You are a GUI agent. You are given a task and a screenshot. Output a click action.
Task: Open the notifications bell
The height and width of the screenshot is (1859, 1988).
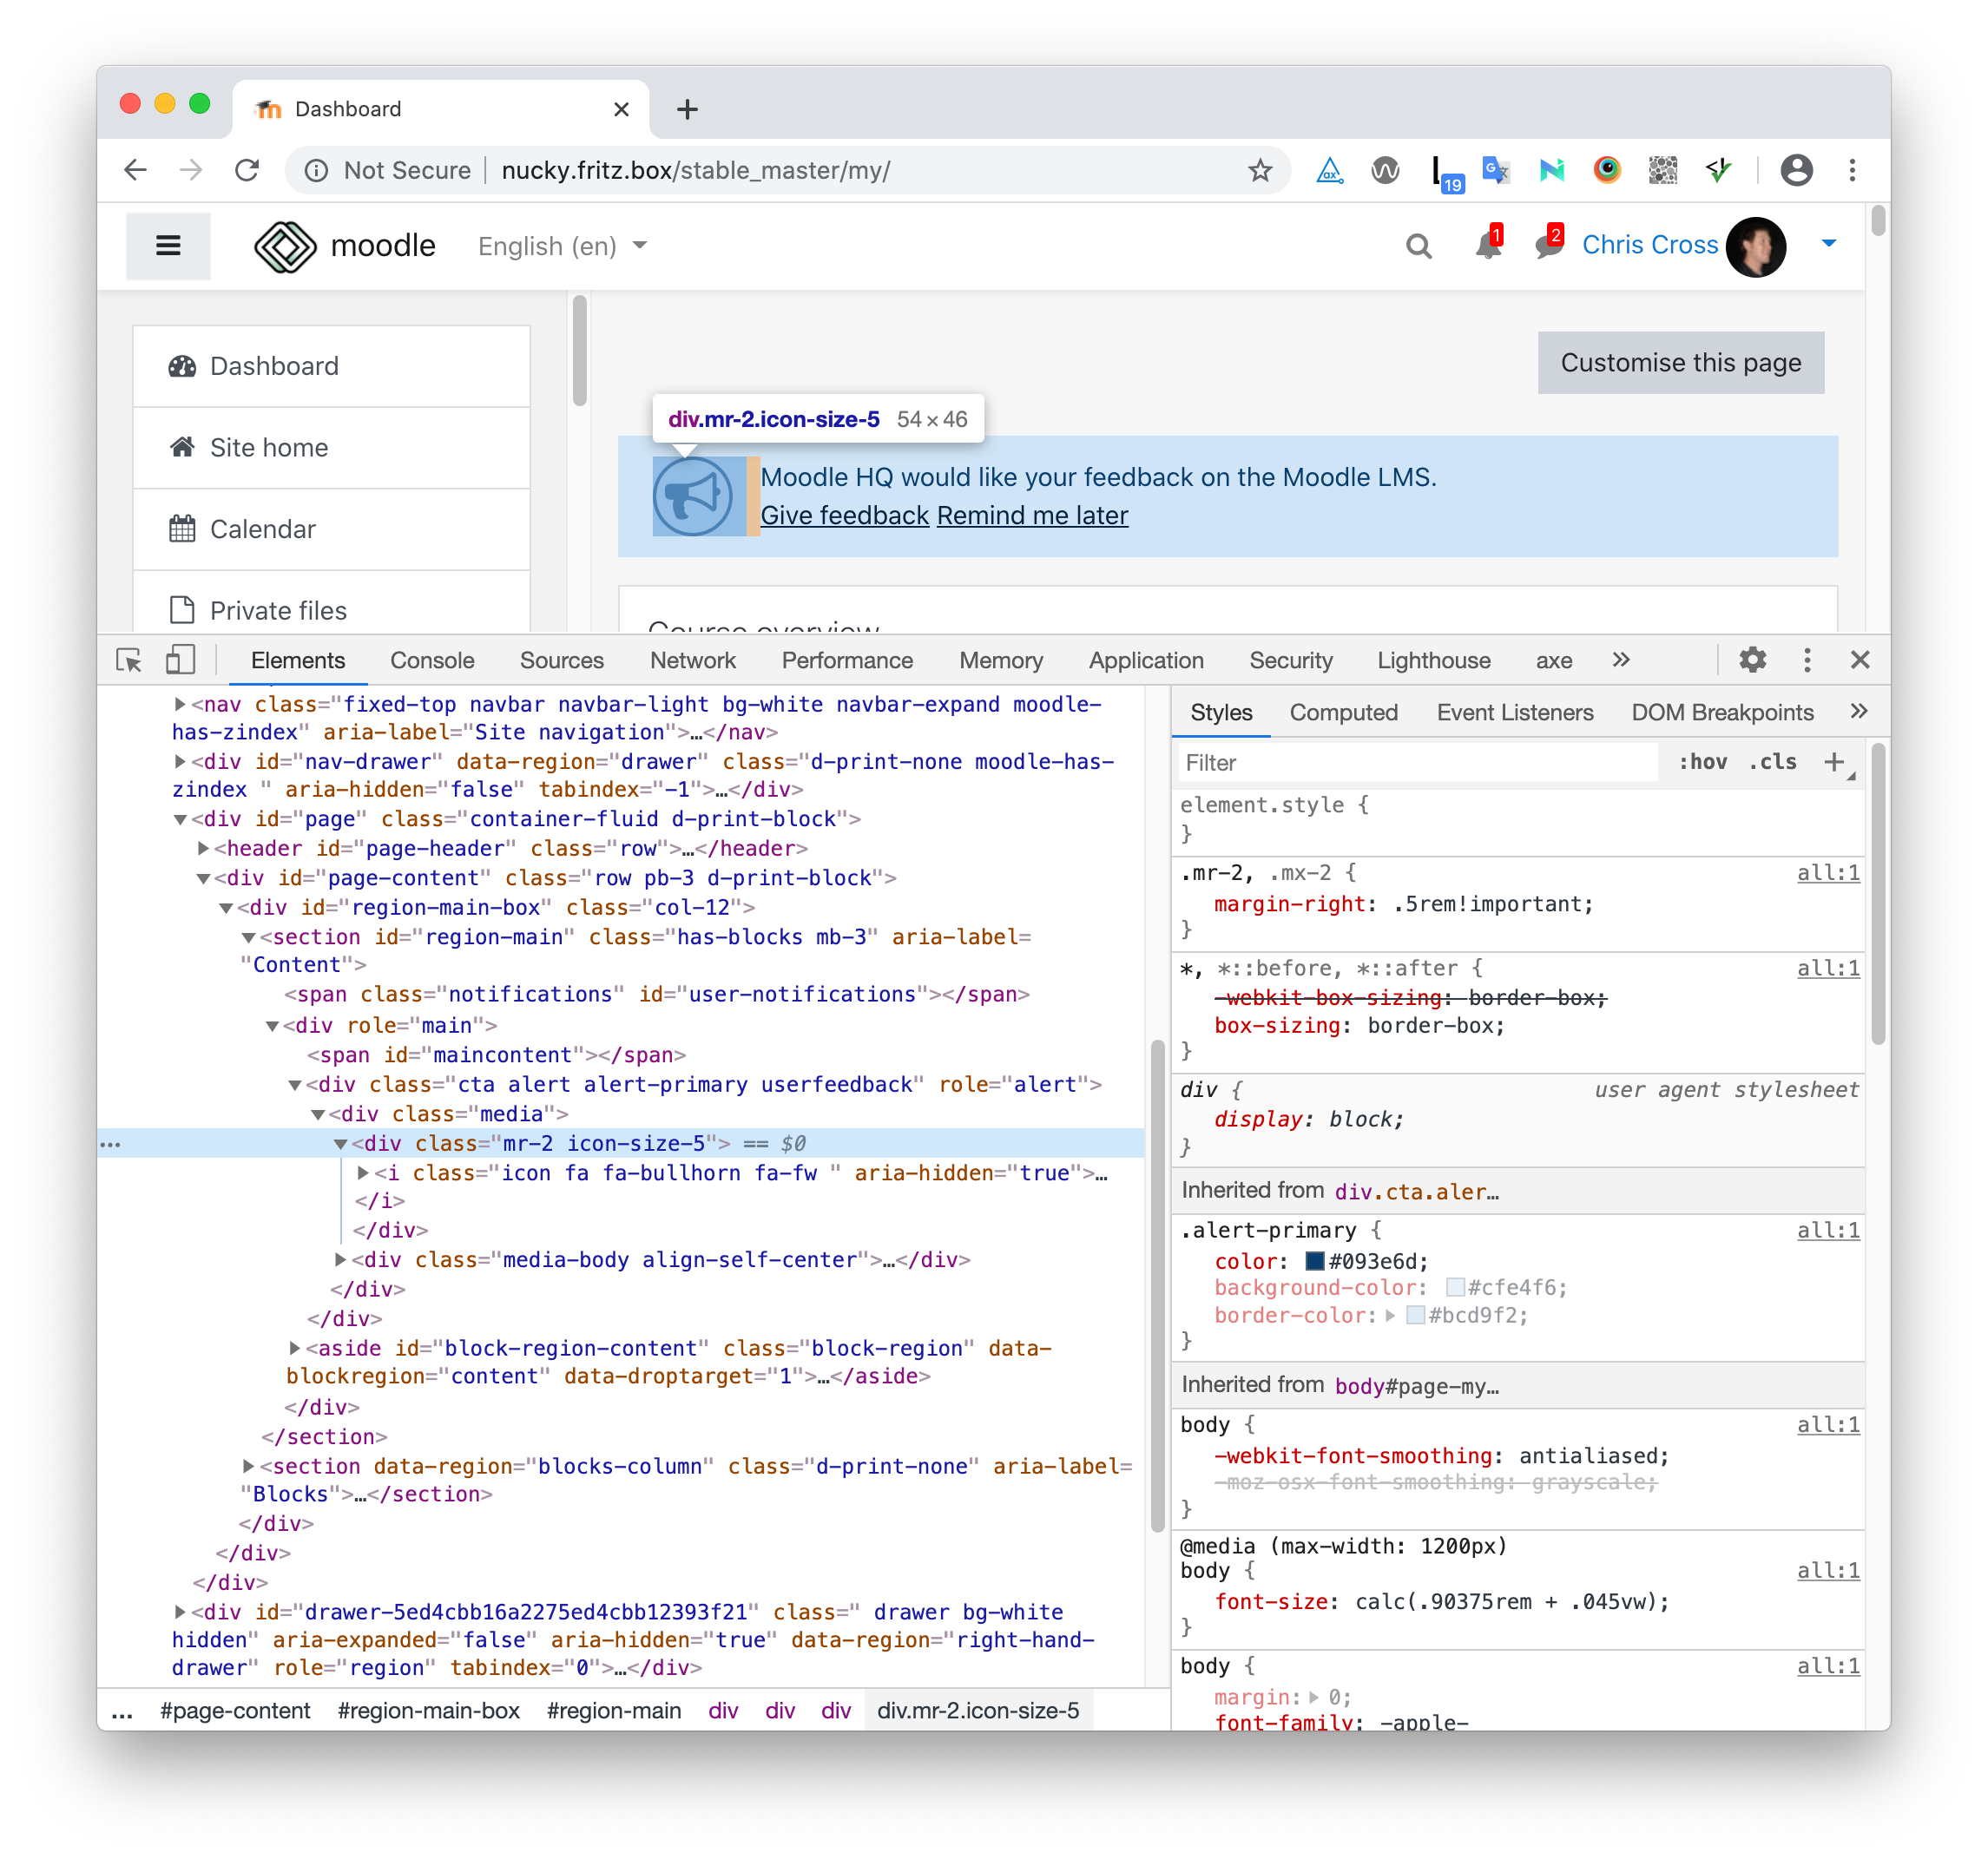1488,245
